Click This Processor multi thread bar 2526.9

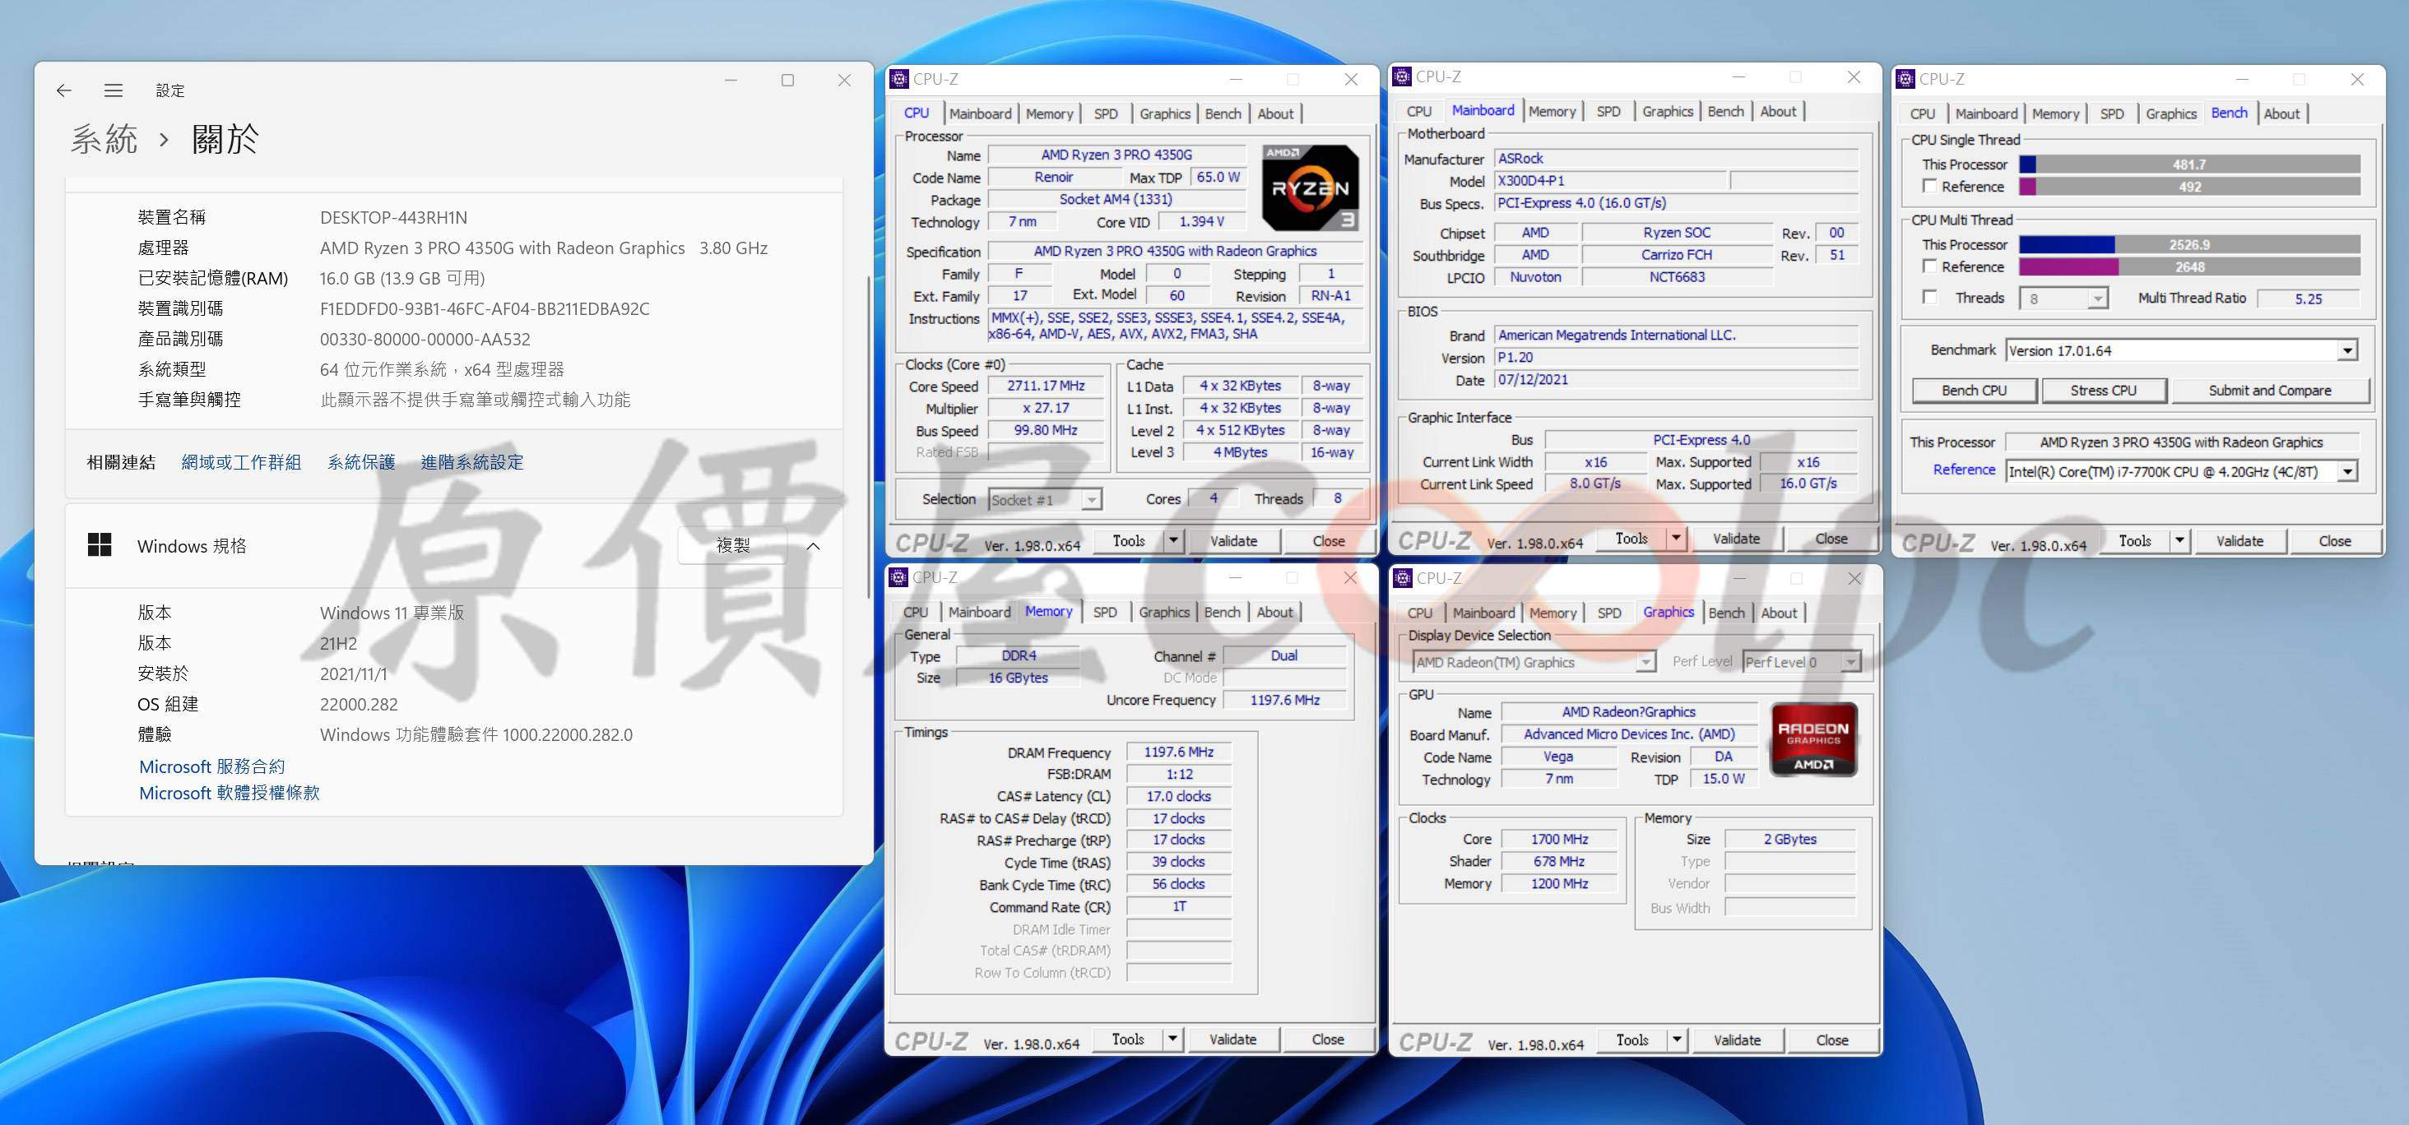click(2189, 245)
